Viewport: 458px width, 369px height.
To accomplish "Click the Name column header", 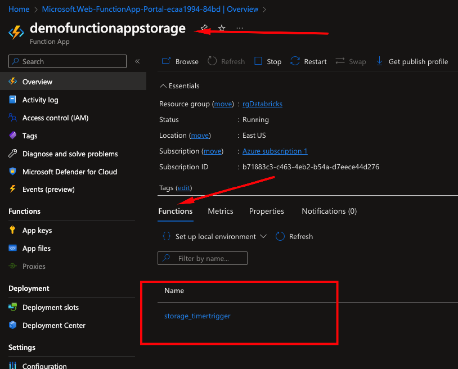I will [174, 290].
